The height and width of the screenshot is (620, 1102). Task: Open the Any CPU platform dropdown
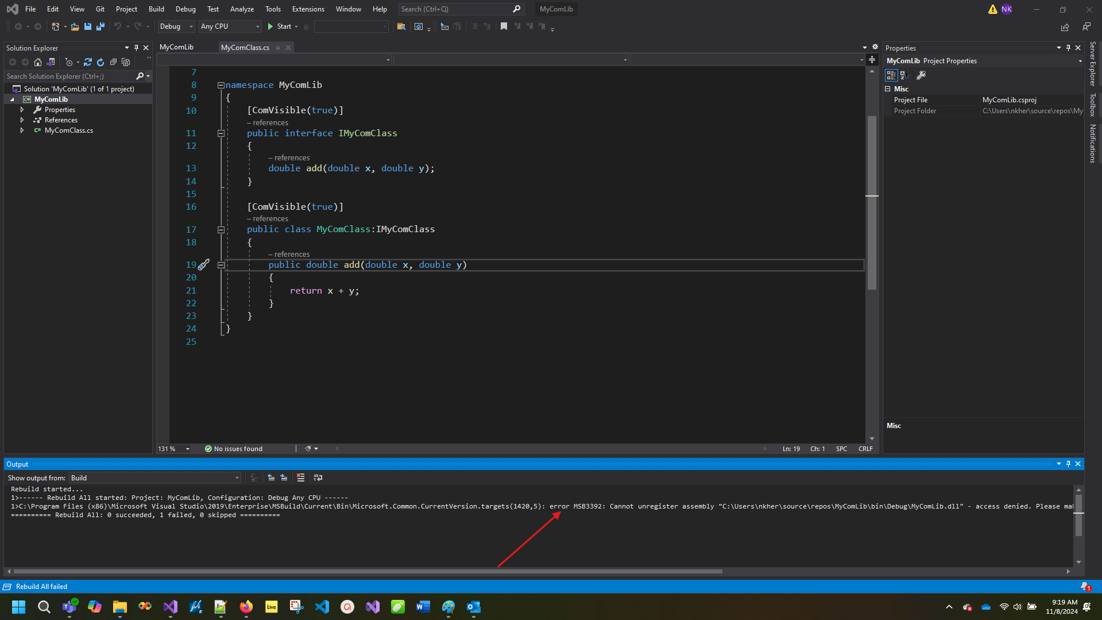(230, 26)
